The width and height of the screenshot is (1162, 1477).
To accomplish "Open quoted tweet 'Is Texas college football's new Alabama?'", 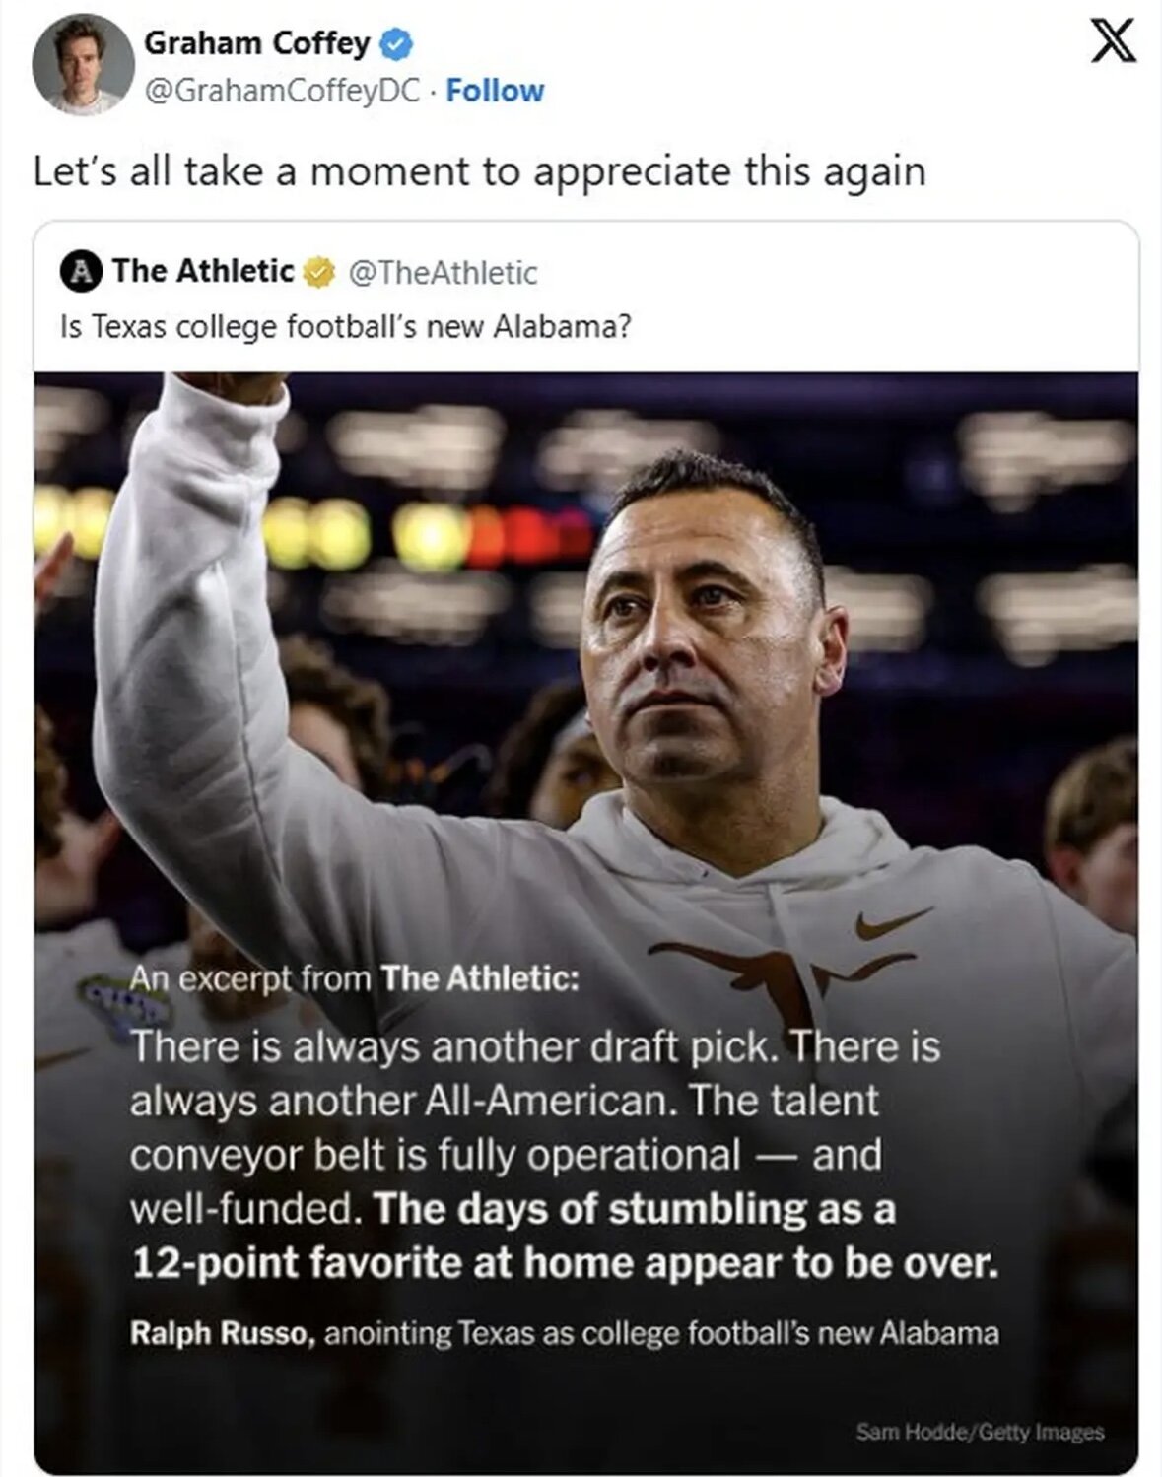I will [x=345, y=326].
